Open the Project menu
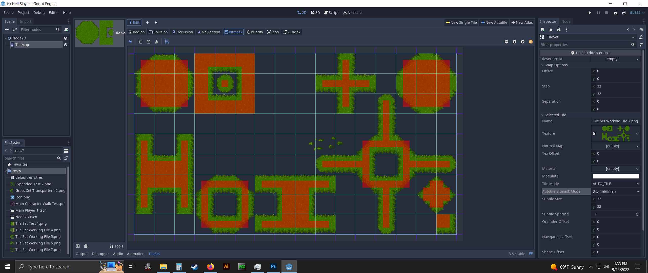Image resolution: width=648 pixels, height=273 pixels. 23,12
